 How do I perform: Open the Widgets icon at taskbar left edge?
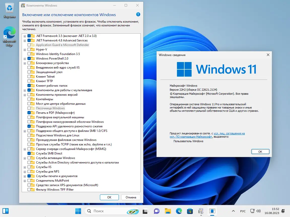(6, 211)
